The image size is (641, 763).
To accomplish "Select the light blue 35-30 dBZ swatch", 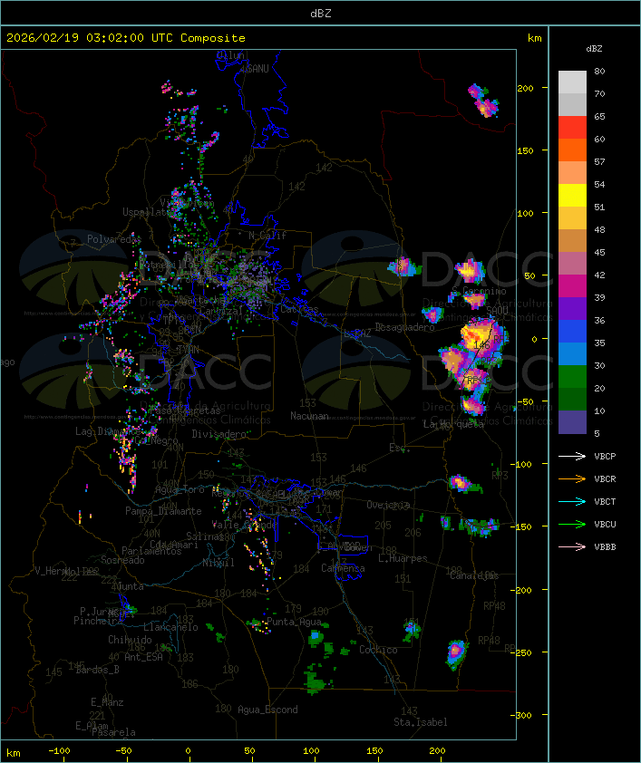I will coord(572,354).
